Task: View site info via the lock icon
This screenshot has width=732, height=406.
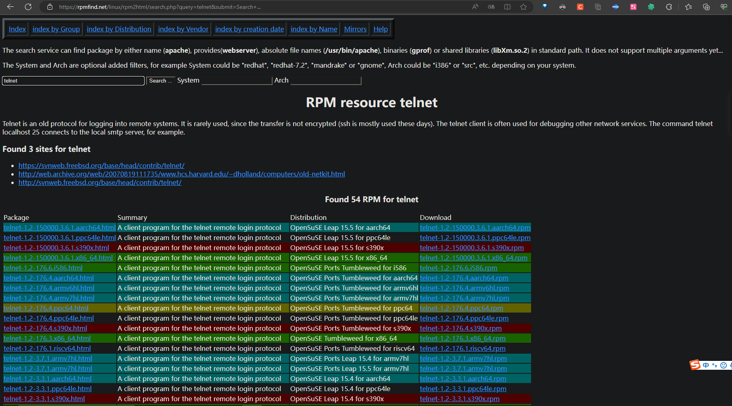Action: (x=50, y=7)
